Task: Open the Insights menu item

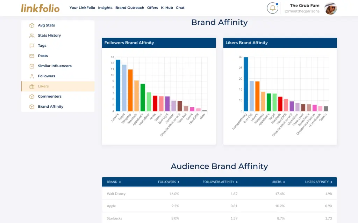Action: [105, 8]
